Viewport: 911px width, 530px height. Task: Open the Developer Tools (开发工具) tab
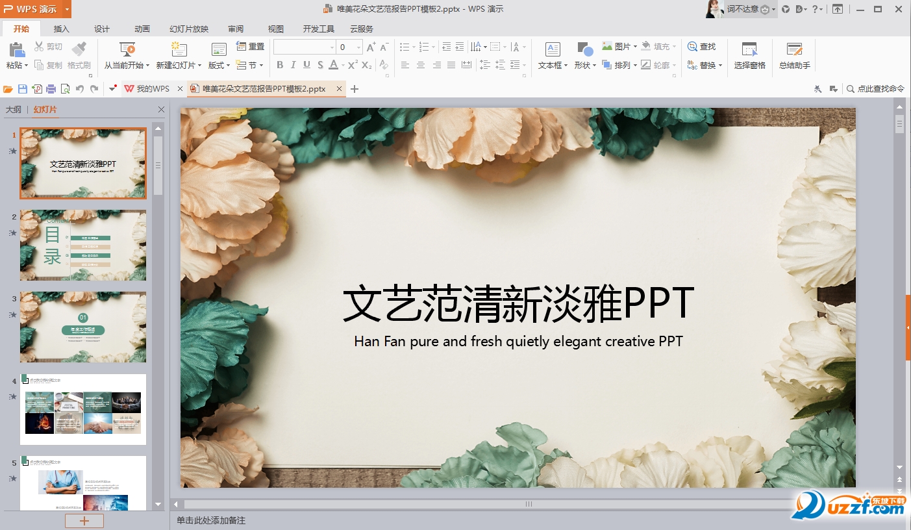[319, 29]
